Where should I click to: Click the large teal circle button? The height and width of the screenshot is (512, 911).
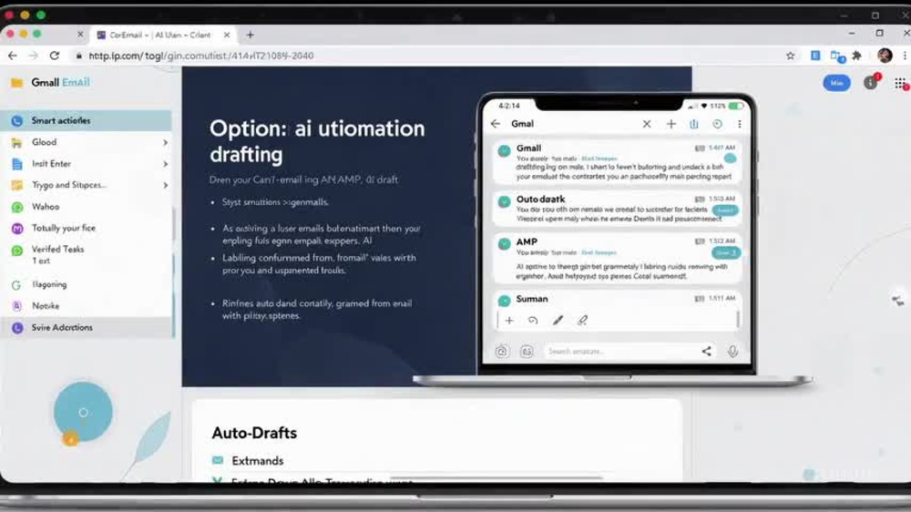click(x=83, y=412)
